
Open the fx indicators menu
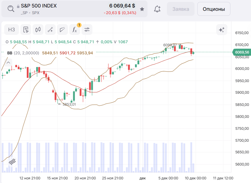(x=75, y=29)
